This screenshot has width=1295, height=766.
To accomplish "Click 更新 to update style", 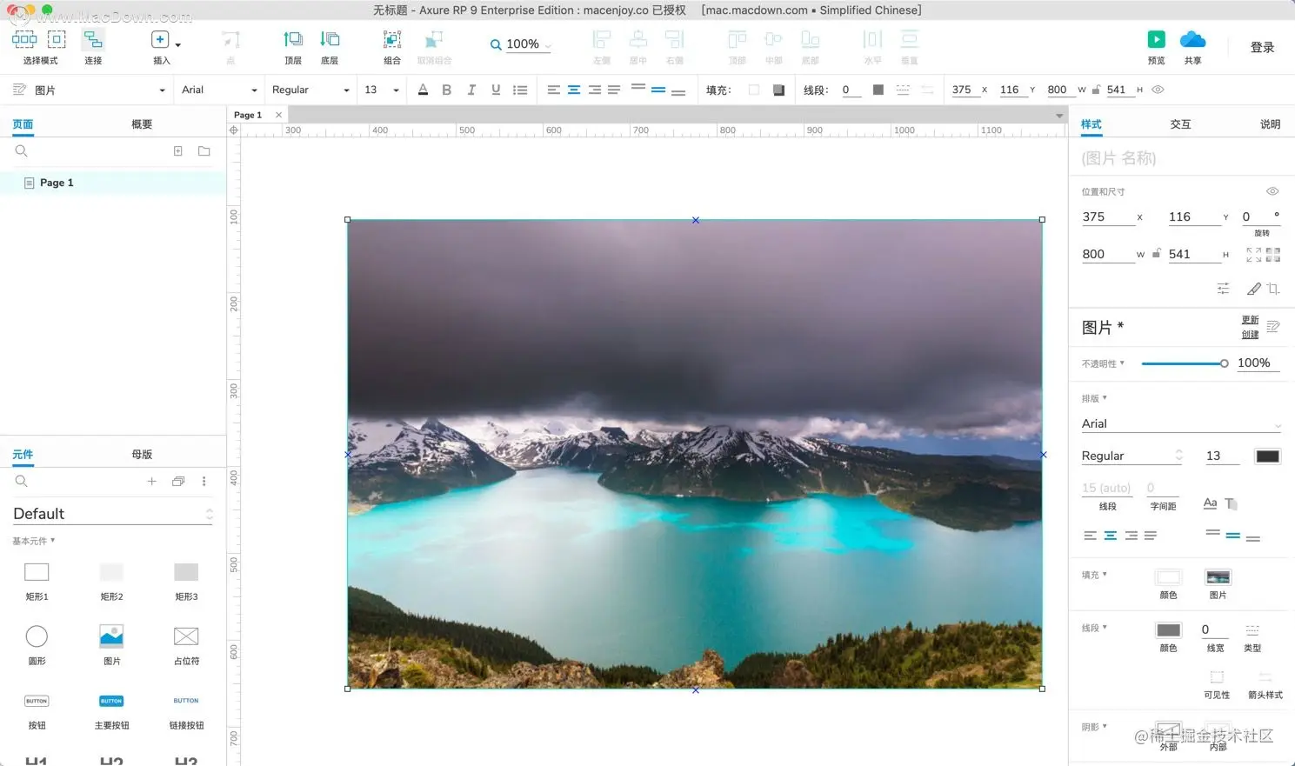I will tap(1250, 320).
